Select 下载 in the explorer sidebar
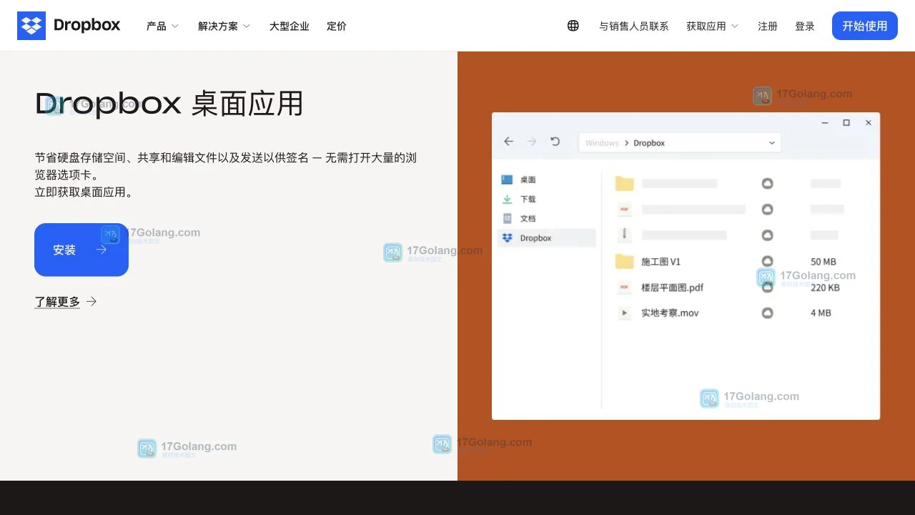This screenshot has width=915, height=515. point(546,199)
